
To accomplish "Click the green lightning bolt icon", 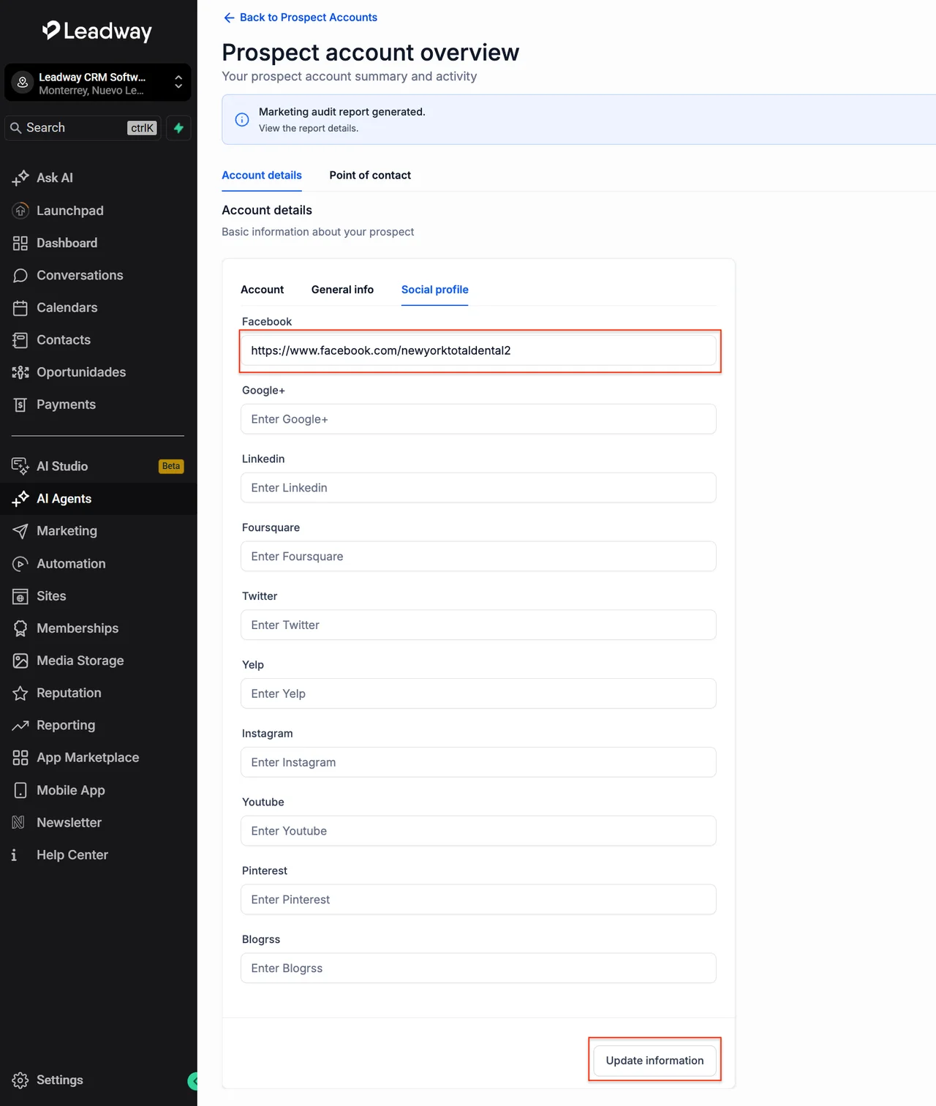I will click(x=178, y=128).
